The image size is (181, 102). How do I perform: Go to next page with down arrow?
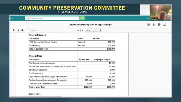pyautogui.click(x=22, y=30)
